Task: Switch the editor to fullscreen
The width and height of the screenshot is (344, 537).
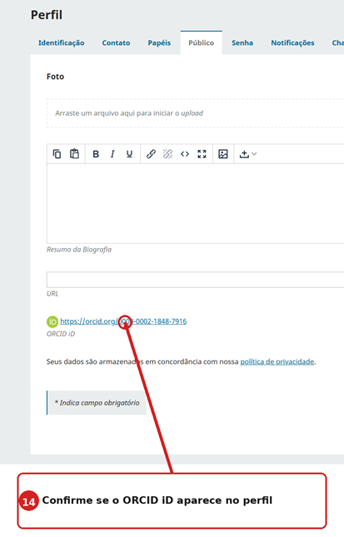Action: (202, 154)
